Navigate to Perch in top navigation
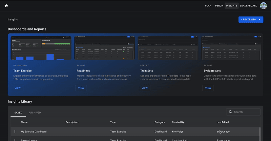 (219, 6)
